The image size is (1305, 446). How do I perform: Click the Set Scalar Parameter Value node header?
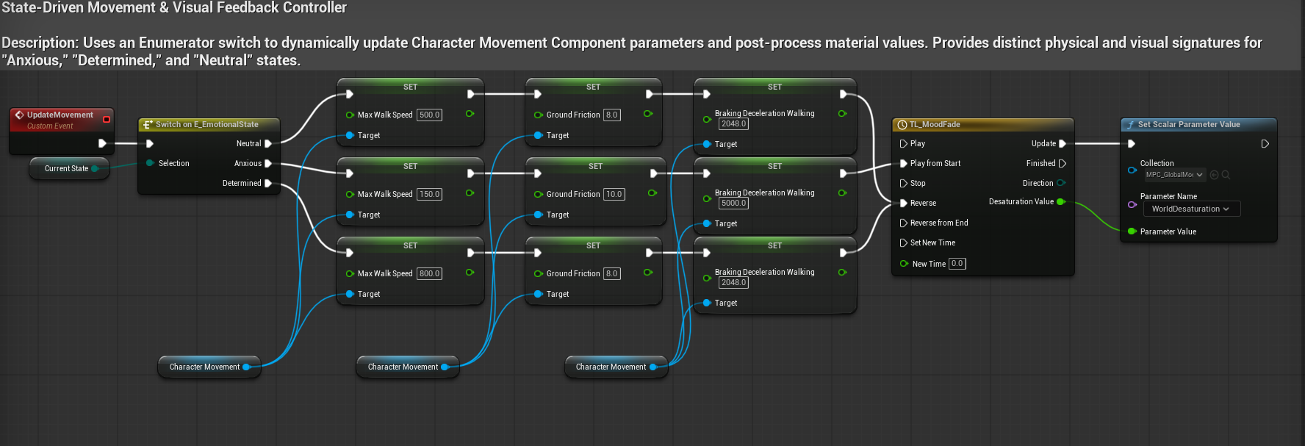1198,124
